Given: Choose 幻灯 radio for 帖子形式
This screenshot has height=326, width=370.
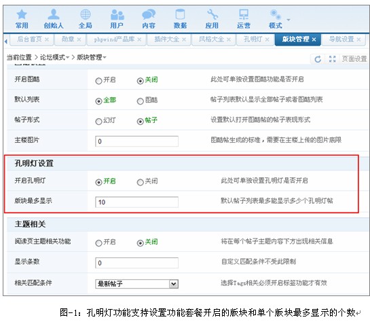Looking at the screenshot, I should (x=98, y=122).
